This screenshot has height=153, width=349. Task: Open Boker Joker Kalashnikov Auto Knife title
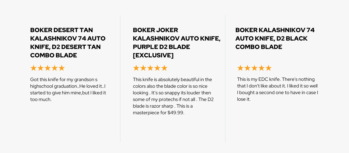click(176, 43)
